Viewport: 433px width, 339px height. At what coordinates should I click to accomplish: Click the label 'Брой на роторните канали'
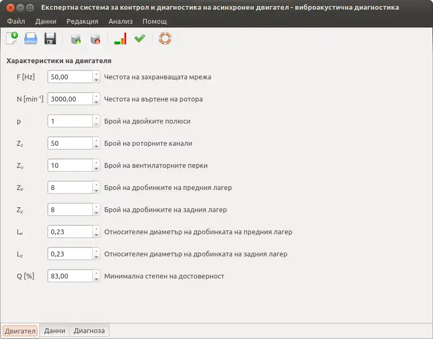[x=148, y=143]
